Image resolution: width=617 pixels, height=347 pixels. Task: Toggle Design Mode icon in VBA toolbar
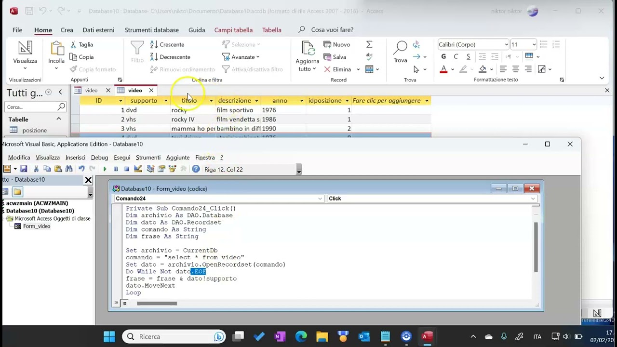point(138,169)
